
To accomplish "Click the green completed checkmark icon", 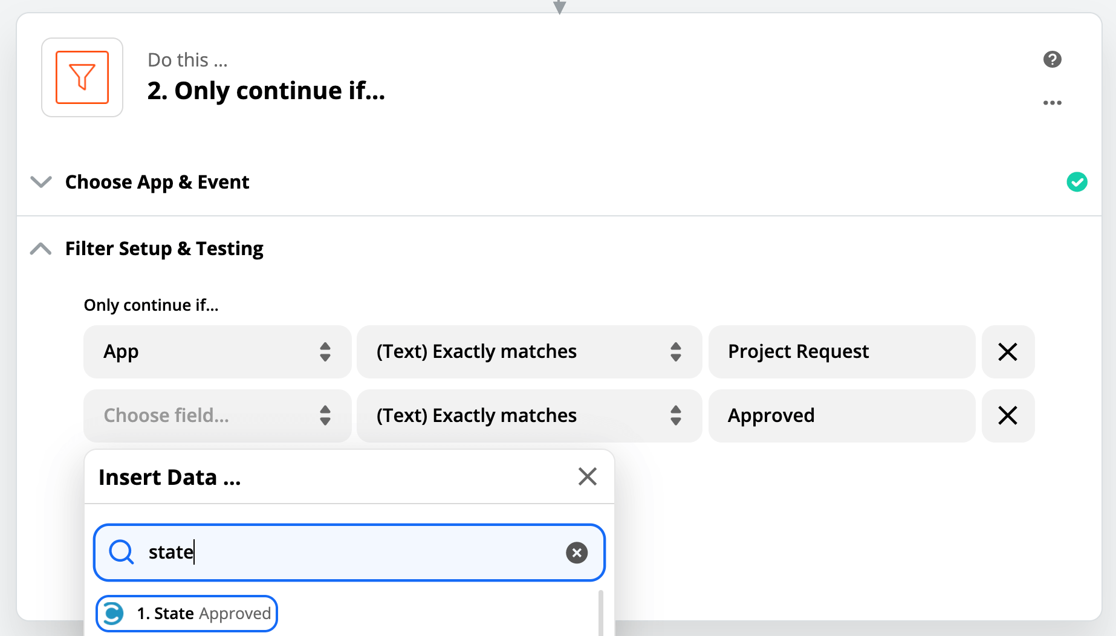I will coord(1077,182).
